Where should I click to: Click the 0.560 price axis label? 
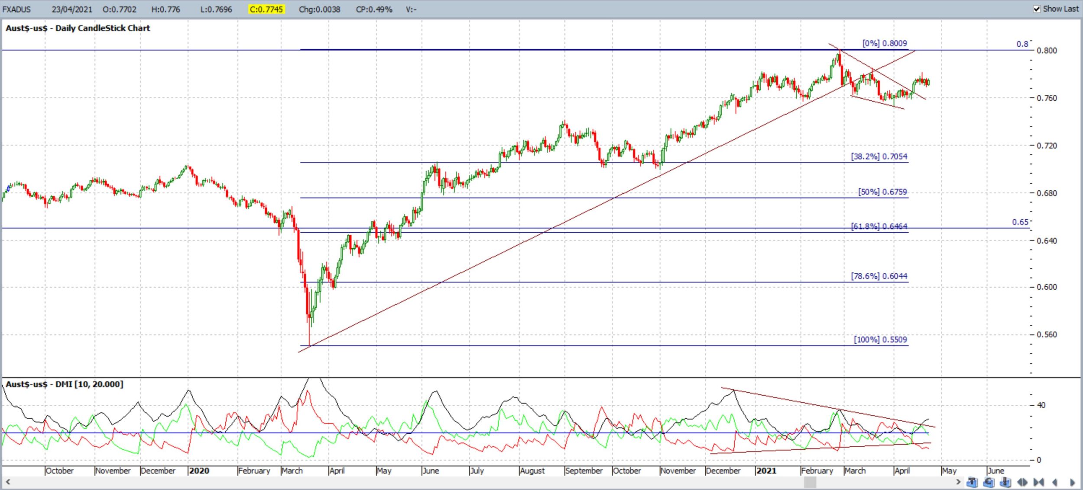coord(1047,334)
